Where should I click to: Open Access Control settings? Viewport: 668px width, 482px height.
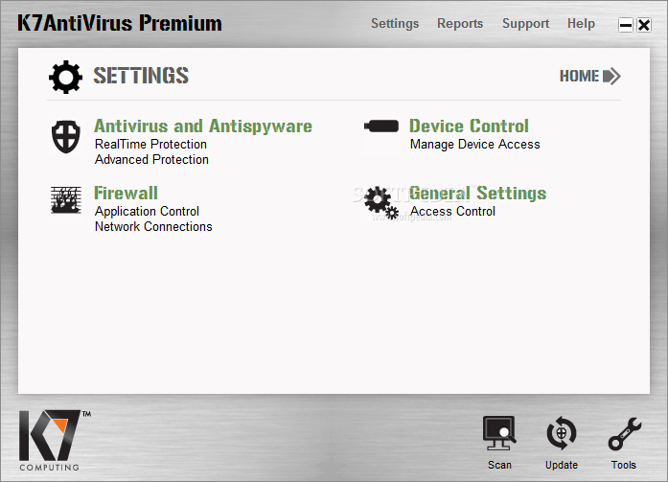point(452,211)
